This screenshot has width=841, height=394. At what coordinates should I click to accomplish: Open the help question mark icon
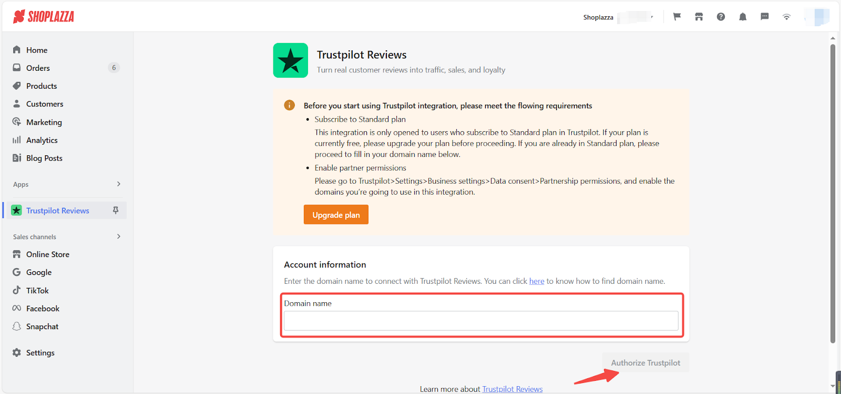721,17
